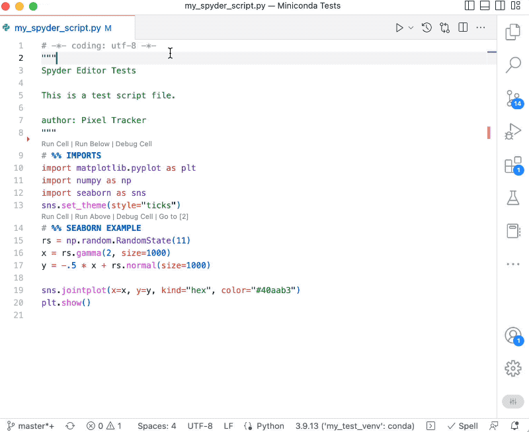Show additional views ellipsis in activity bar
The image size is (529, 432).
pos(513,264)
